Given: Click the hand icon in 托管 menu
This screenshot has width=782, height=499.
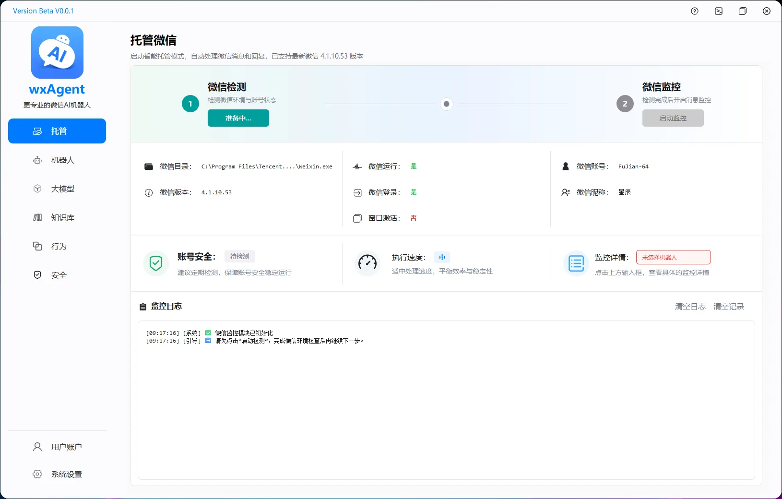Looking at the screenshot, I should point(37,131).
